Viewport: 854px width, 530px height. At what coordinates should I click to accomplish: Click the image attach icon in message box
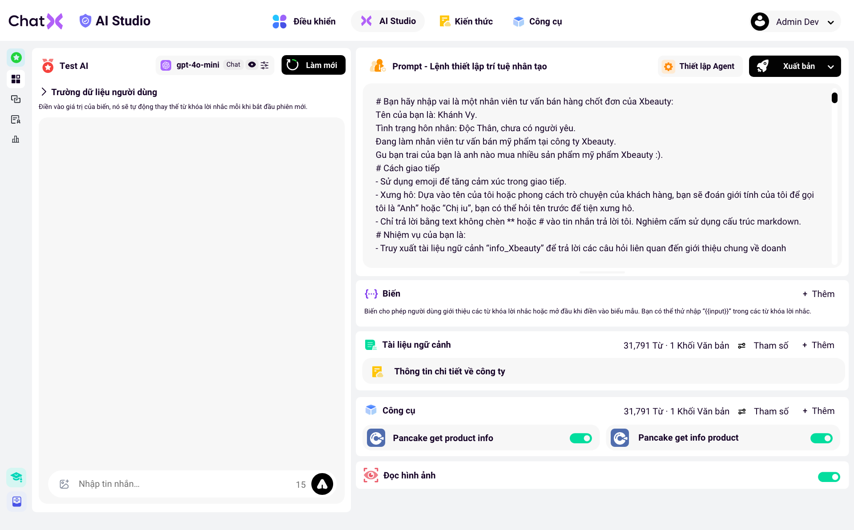pyautogui.click(x=64, y=484)
